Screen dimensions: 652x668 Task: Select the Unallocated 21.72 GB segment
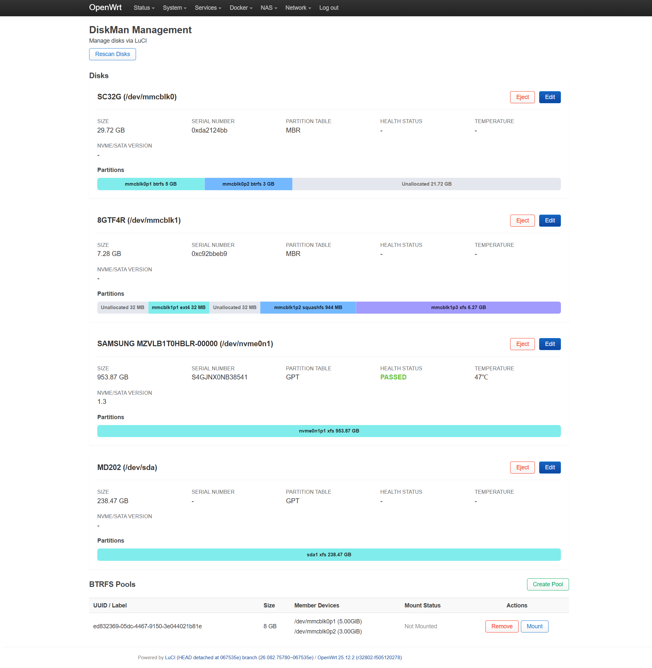426,184
